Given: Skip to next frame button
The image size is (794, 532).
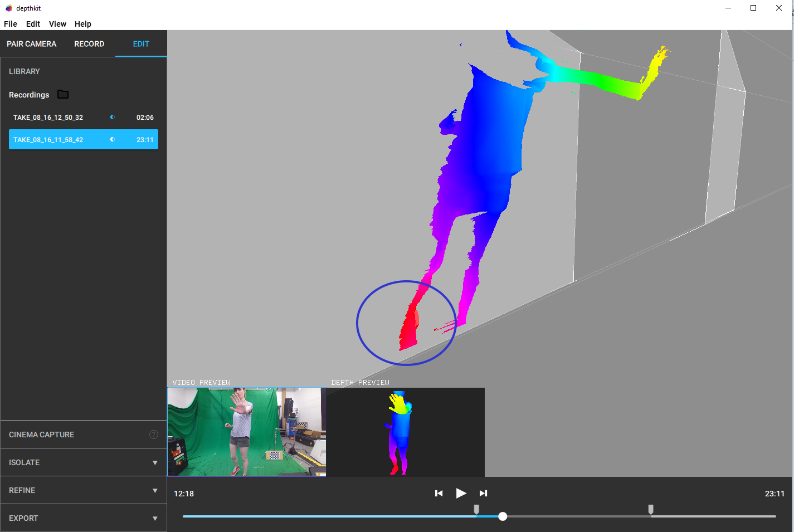Looking at the screenshot, I should coord(483,493).
